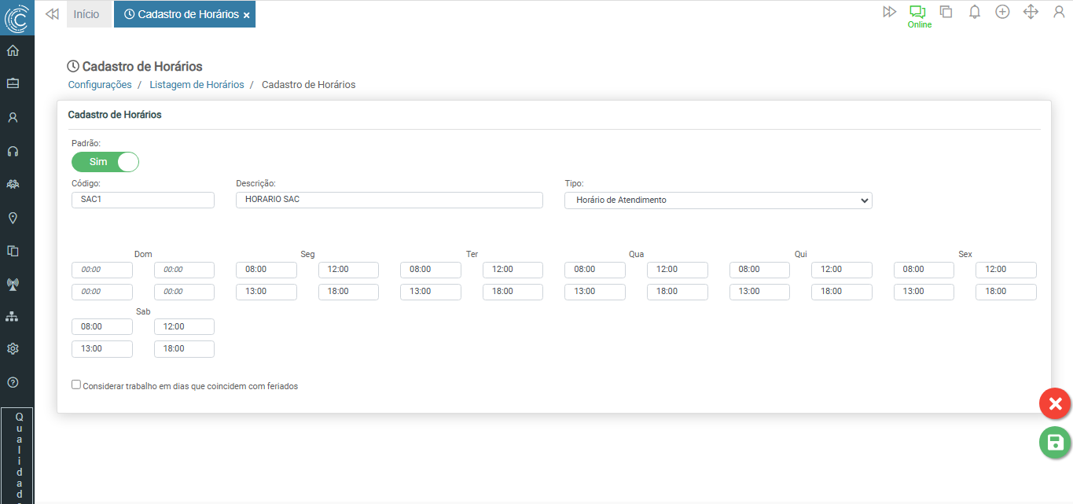Switch to the Início tab

[x=86, y=14]
